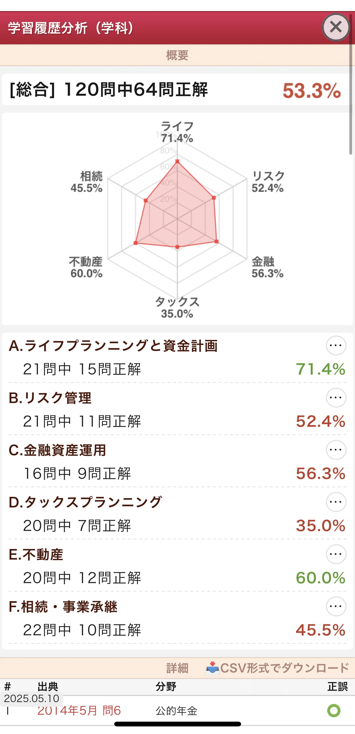Tap the ellipsis button for E.不動産

tap(336, 554)
